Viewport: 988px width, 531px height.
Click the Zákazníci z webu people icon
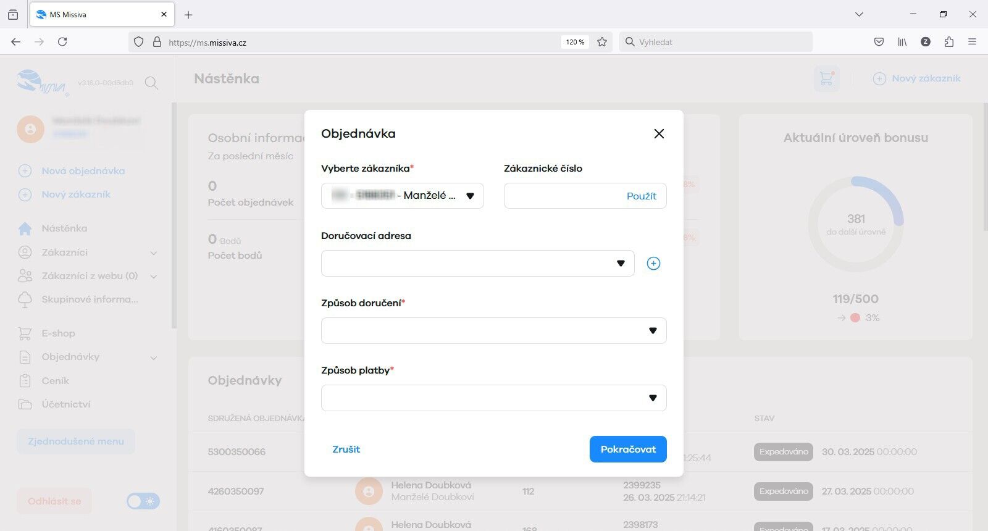click(x=25, y=275)
